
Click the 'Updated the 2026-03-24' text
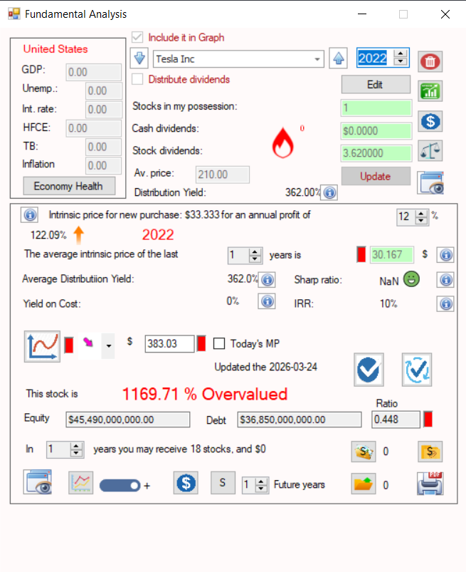coord(265,367)
